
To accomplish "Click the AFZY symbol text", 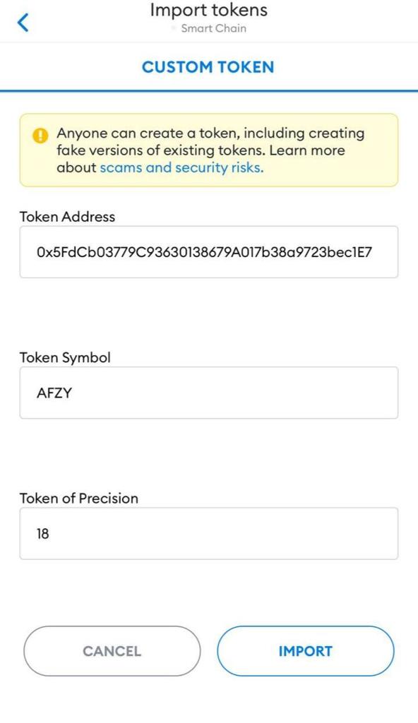I will 54,393.
